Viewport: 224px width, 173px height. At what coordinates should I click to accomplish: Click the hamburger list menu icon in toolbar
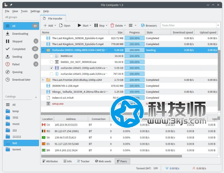tap(131, 25)
